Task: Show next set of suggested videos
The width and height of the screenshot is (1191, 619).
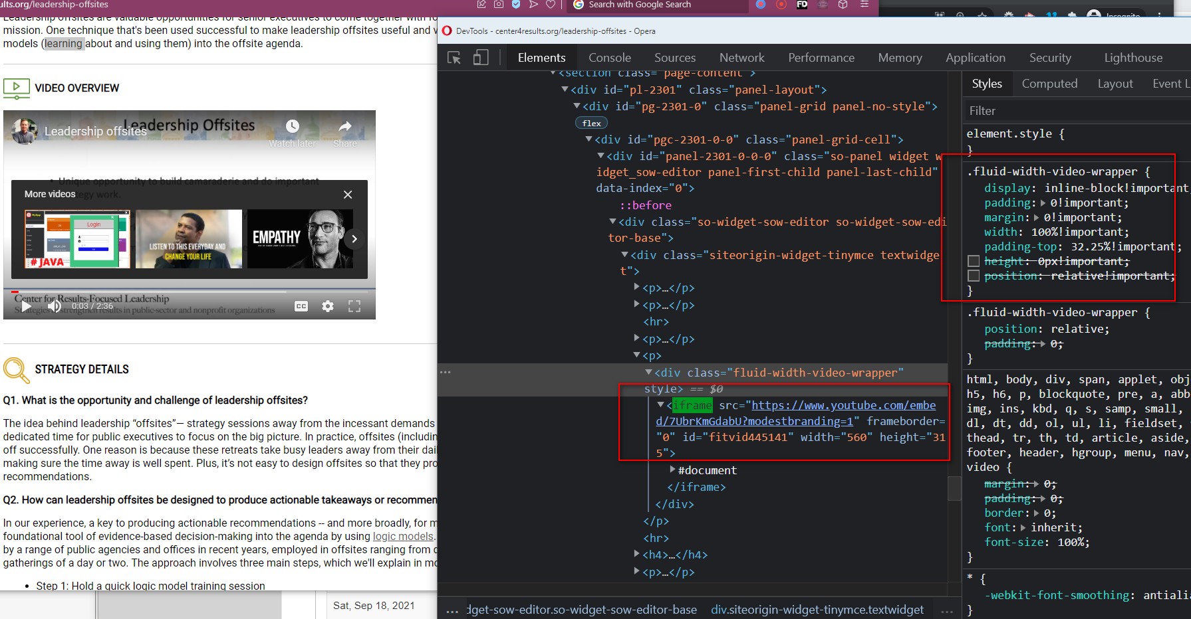Action: point(354,239)
